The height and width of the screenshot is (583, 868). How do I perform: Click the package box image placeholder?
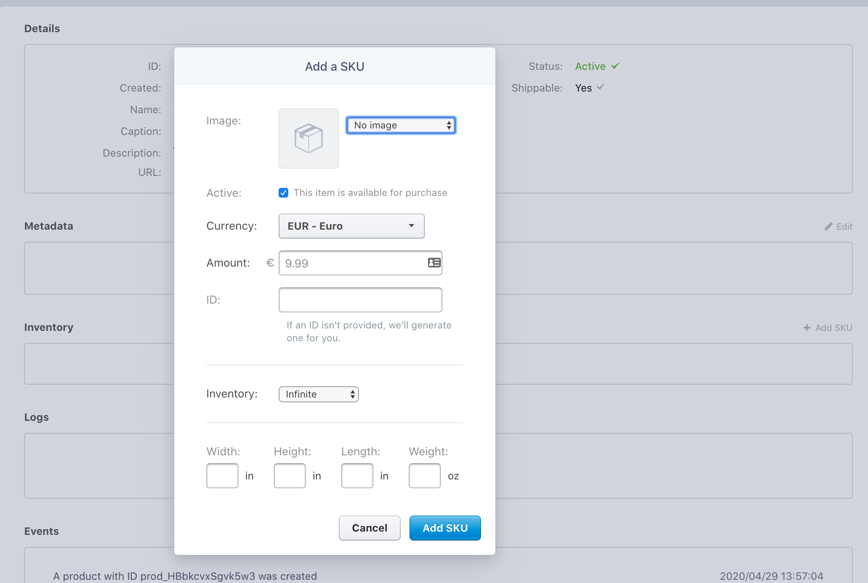click(308, 138)
